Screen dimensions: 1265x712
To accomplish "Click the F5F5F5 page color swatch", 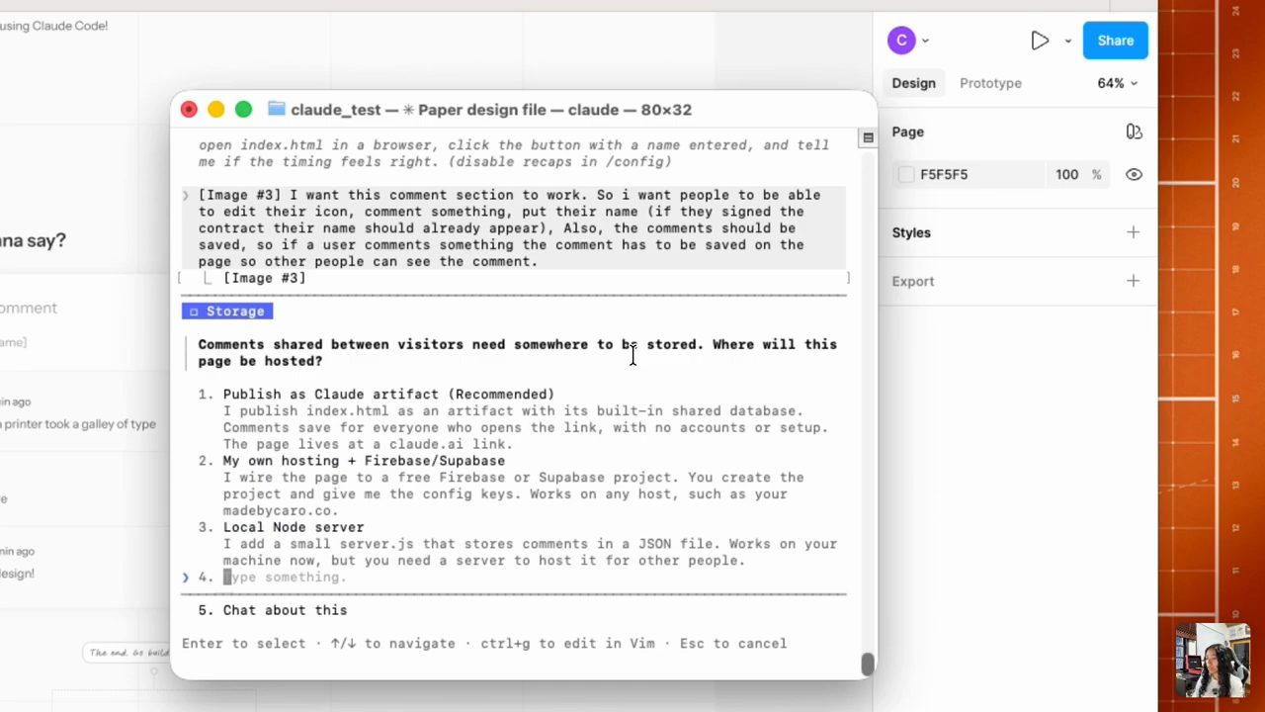I will pyautogui.click(x=906, y=174).
